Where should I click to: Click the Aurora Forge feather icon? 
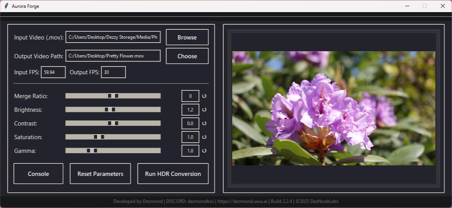point(6,6)
